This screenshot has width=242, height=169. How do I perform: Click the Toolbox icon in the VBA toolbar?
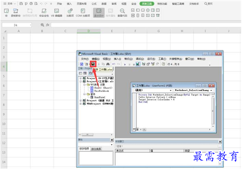tap(157, 64)
